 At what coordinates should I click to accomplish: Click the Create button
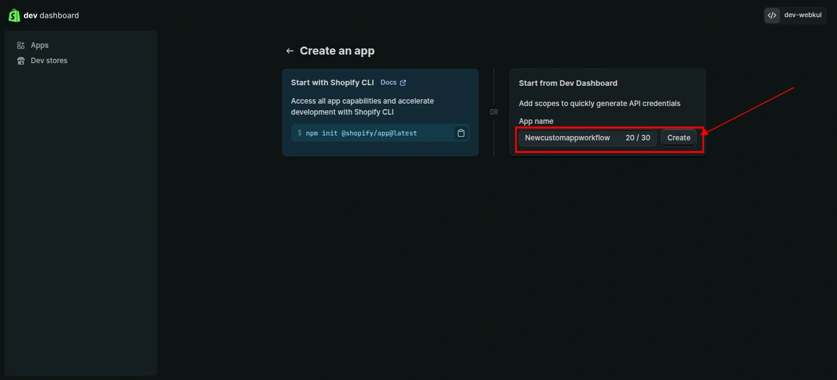point(679,138)
